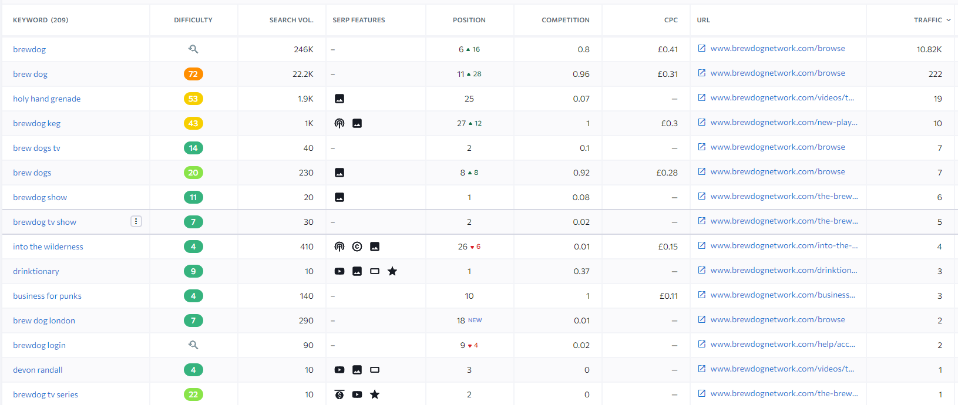This screenshot has height=405, width=958.
Task: Open the brewdog show keyword link
Action: (x=40, y=197)
